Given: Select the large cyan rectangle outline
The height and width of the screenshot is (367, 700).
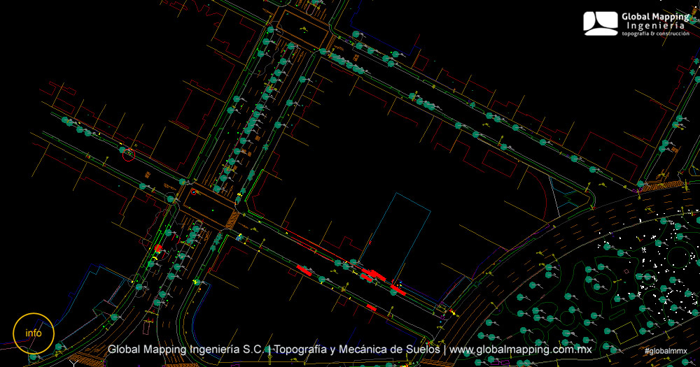Looking at the screenshot, I should tap(399, 233).
